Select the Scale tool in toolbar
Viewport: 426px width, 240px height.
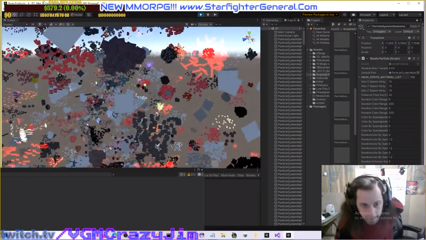[x=29, y=14]
